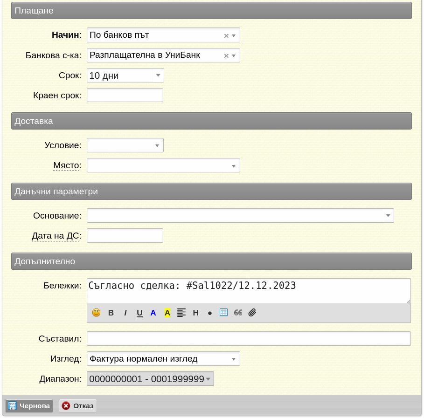Attach a file with the paperclip icon

point(252,313)
